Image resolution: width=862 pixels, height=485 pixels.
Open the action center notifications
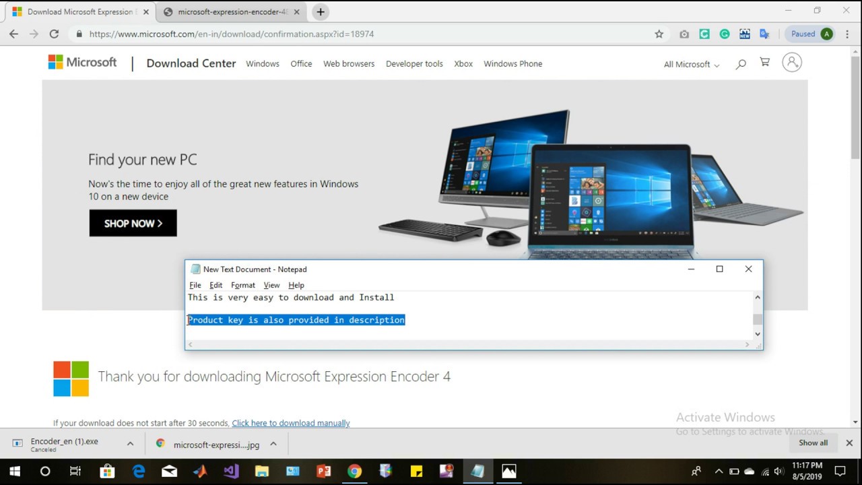point(840,472)
